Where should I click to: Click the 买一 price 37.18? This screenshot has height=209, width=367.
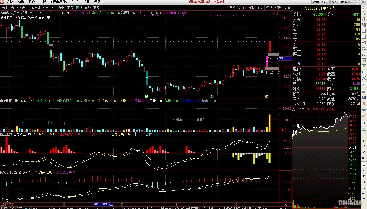pos(321,44)
